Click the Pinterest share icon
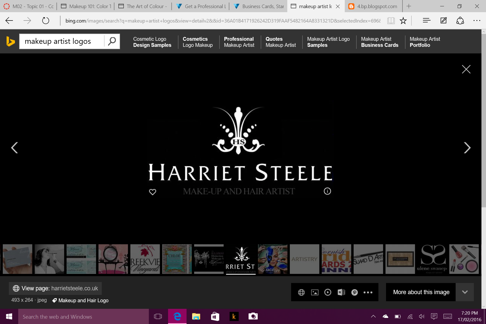Viewport: 486px width, 324px height. (354, 292)
